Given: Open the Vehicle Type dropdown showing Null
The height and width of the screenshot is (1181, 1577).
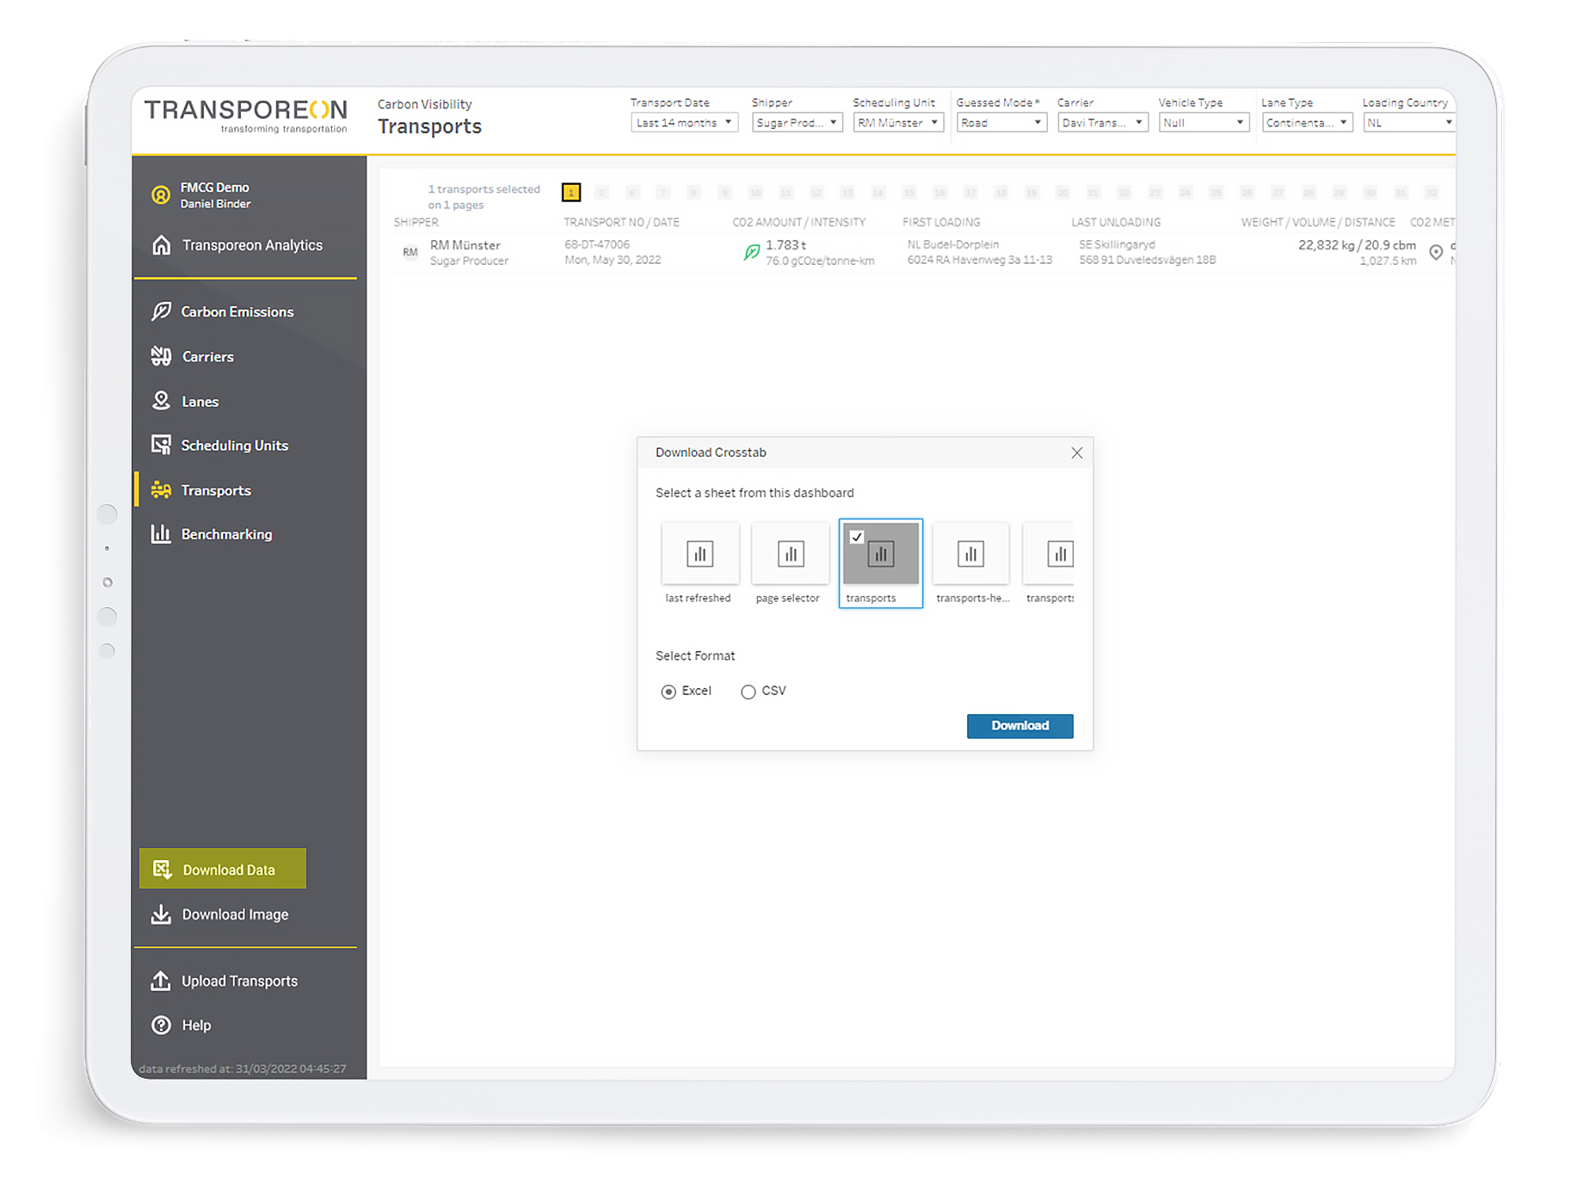Looking at the screenshot, I should 1203,123.
